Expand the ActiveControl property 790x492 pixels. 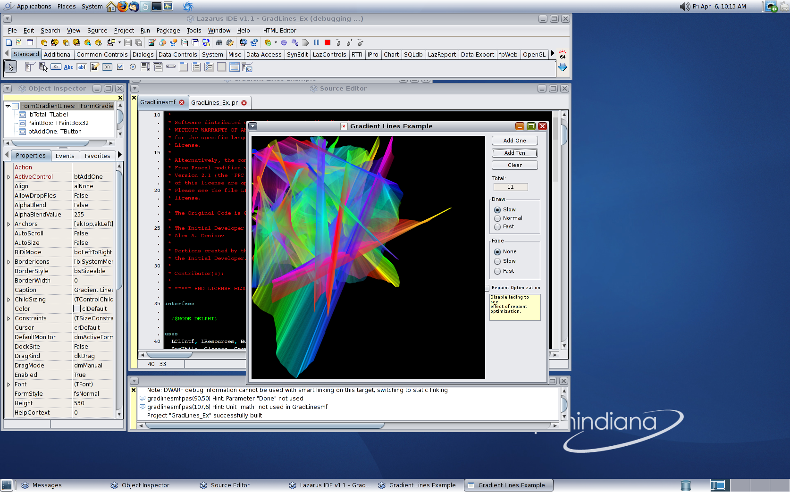[8, 177]
